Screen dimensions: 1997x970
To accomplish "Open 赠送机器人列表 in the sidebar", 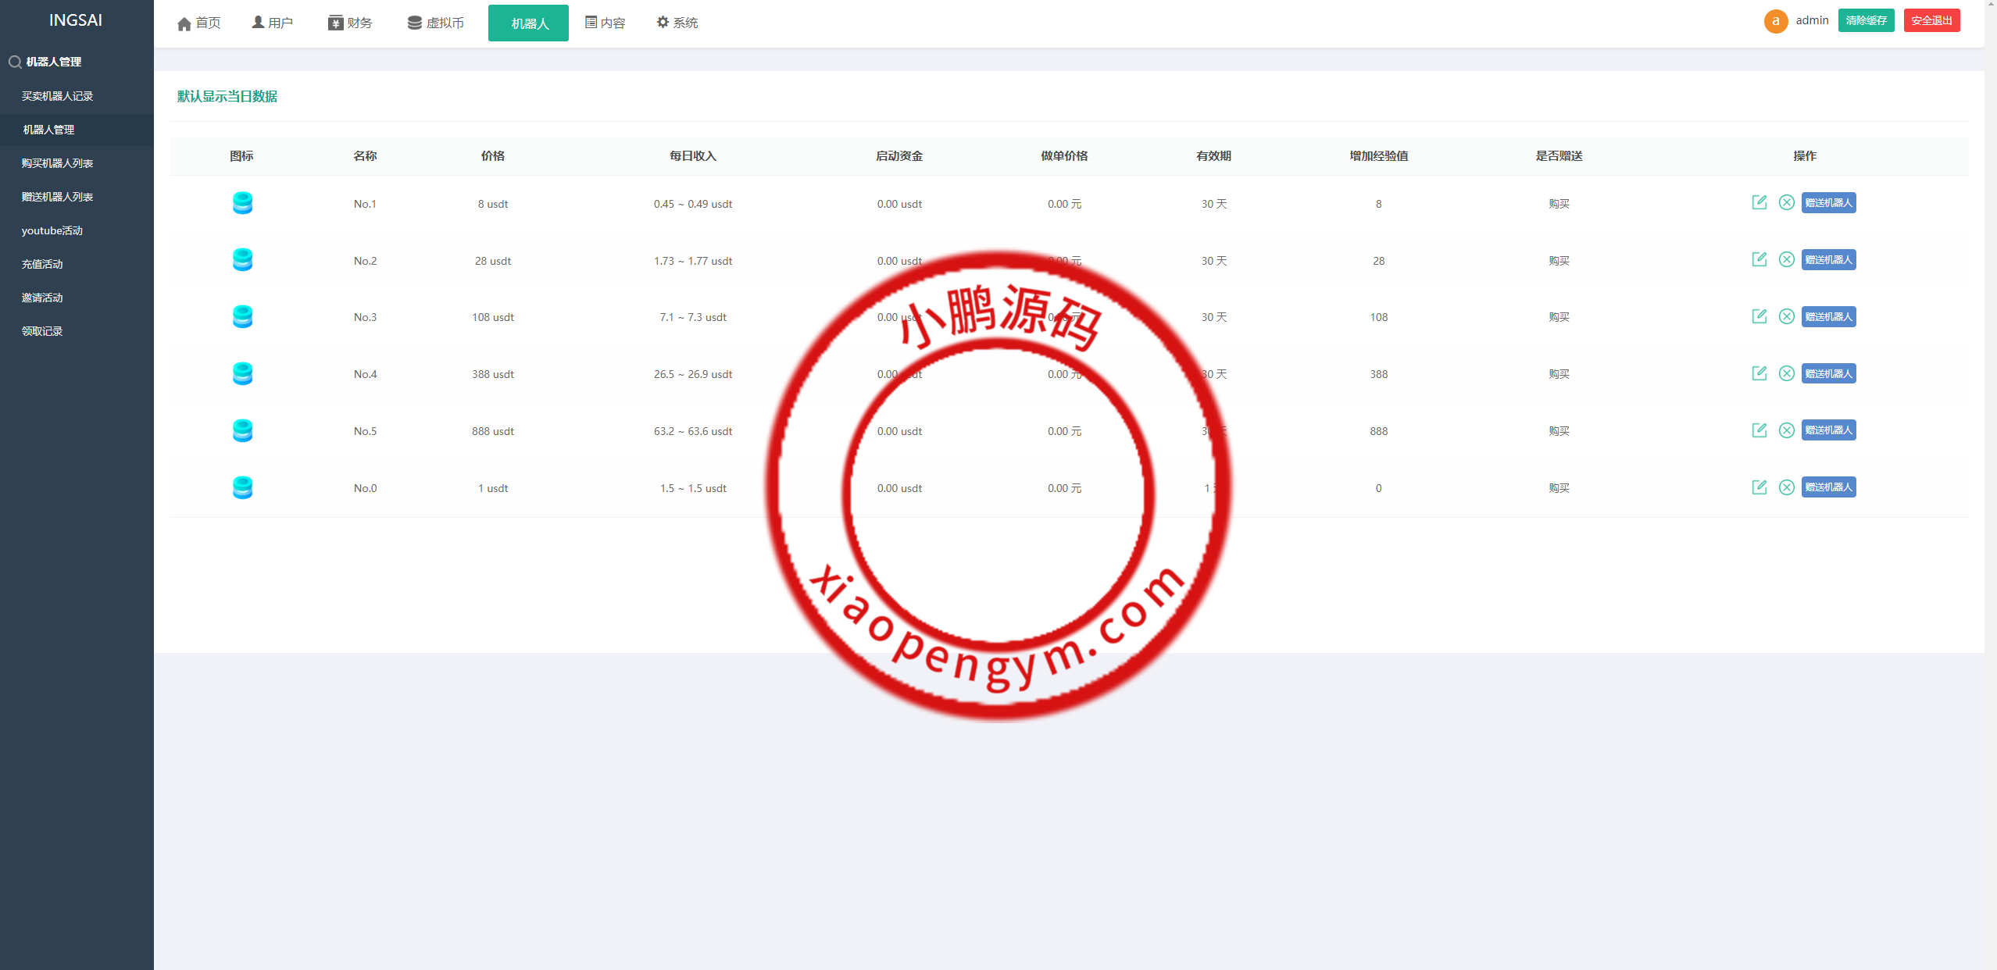I will click(x=57, y=197).
